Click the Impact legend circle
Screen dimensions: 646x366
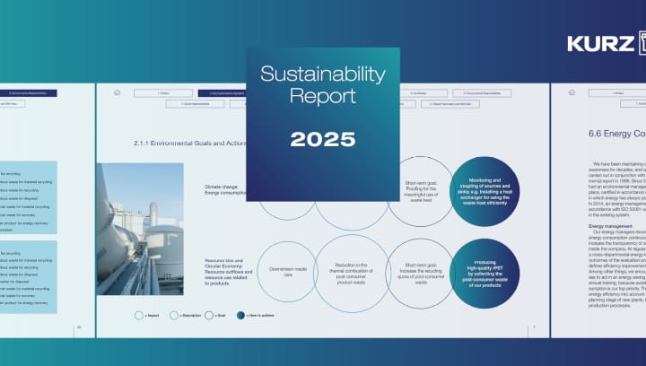pyautogui.click(x=139, y=316)
